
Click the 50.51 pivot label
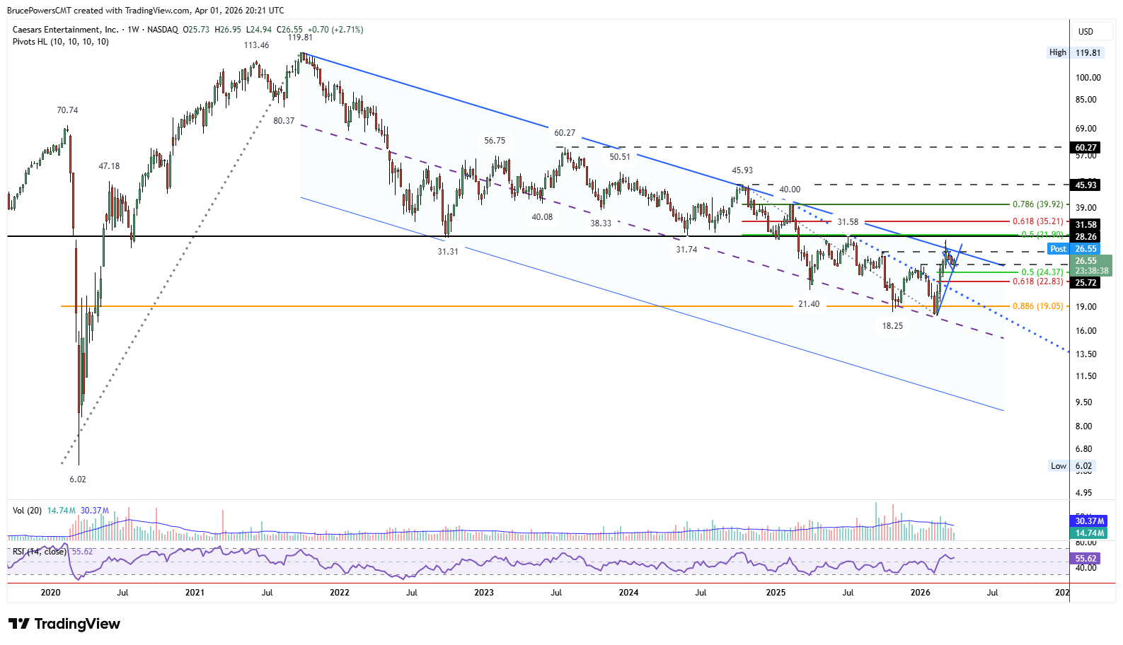point(620,157)
